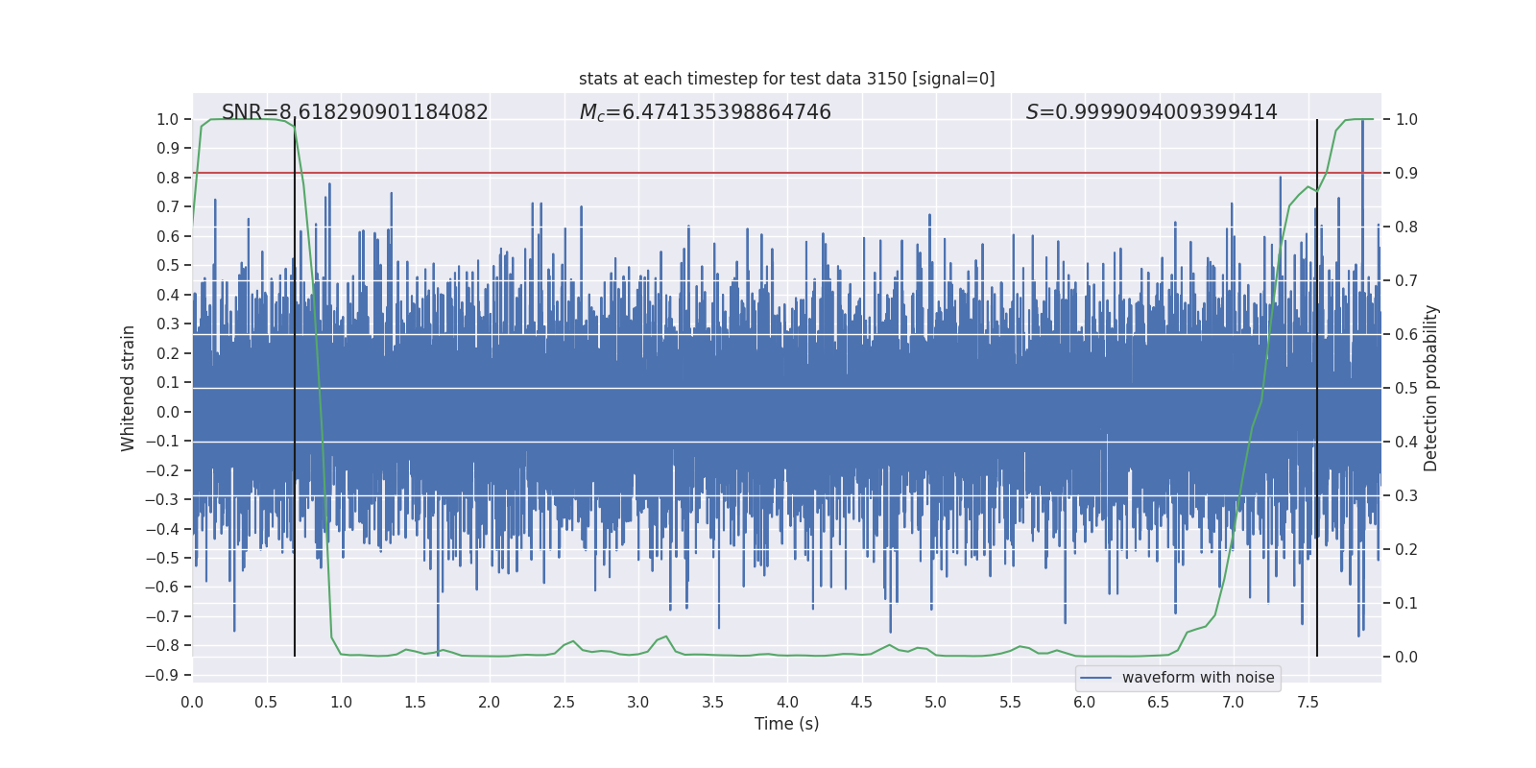Click the blue line sample in the legend
Screen dimensions: 1536x768
(1096, 678)
